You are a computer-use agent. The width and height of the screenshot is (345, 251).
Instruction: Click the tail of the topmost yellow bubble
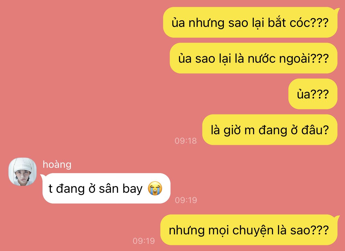[337, 11]
